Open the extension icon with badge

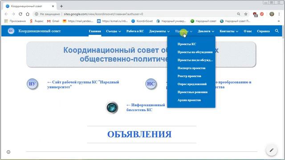(x=255, y=14)
